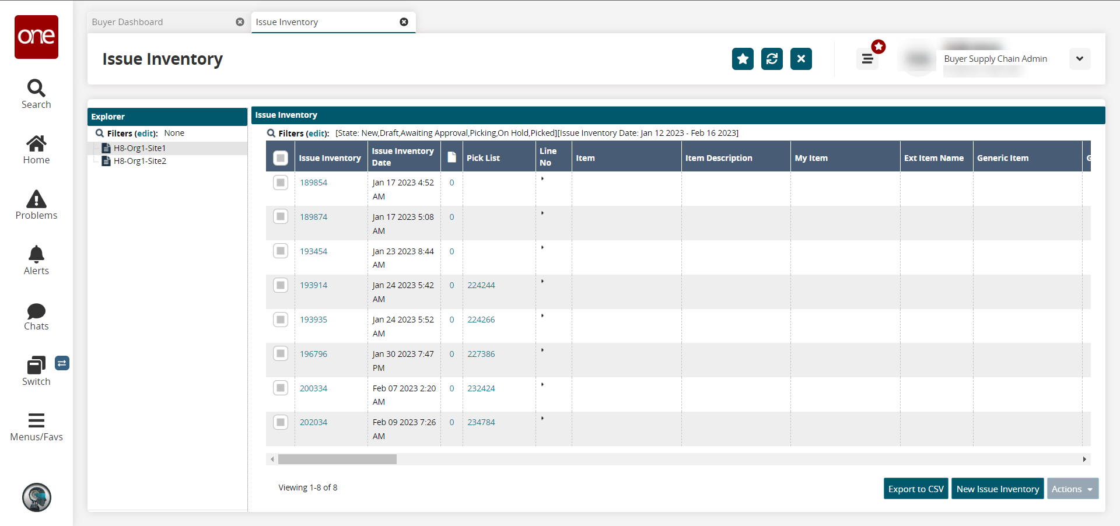Click the Search magnifier icon in sidebar

point(36,89)
